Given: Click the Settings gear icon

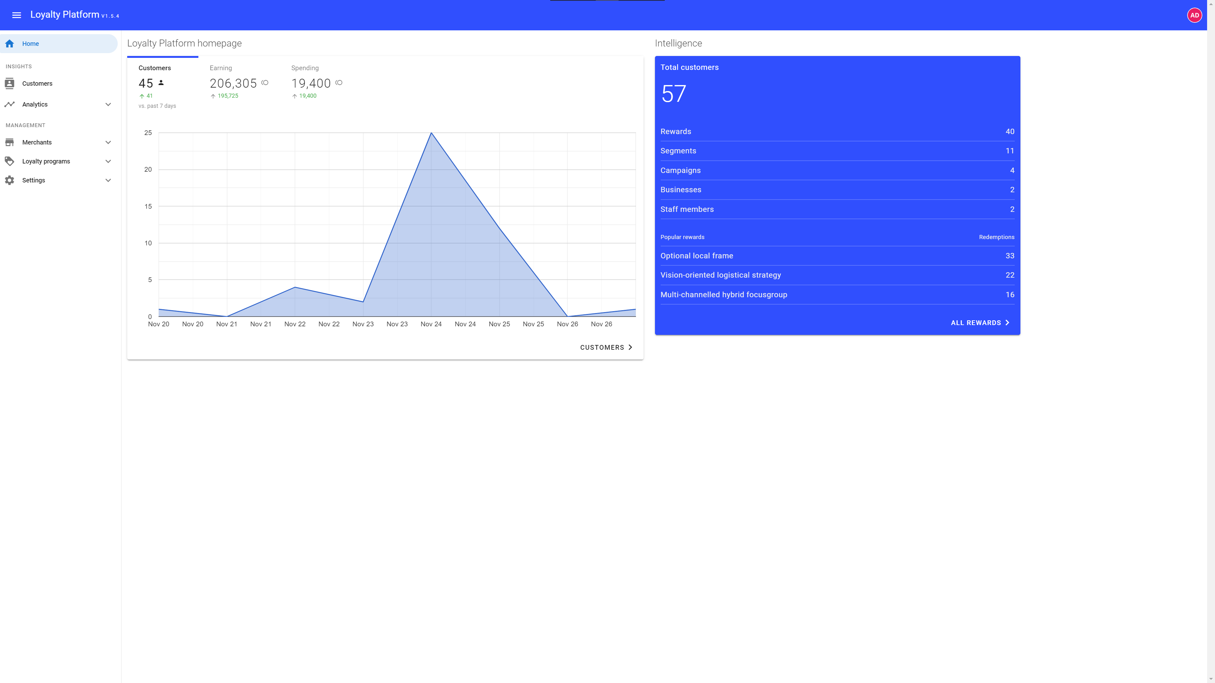Looking at the screenshot, I should 9,180.
